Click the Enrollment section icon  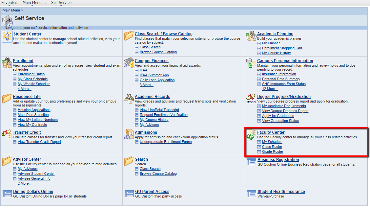pos(7,63)
